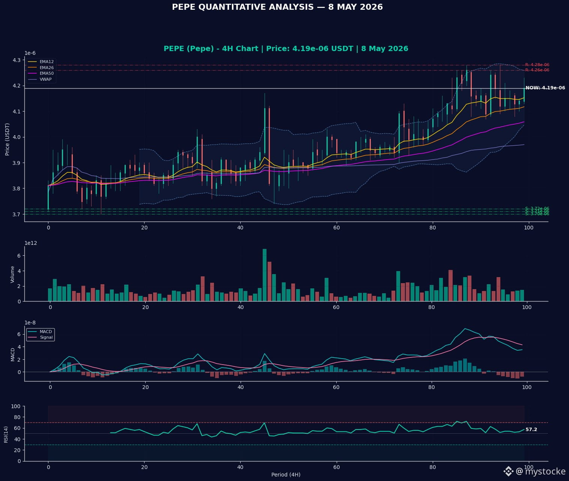
Task: Click the "57.2" current RSI value
Action: [531, 430]
